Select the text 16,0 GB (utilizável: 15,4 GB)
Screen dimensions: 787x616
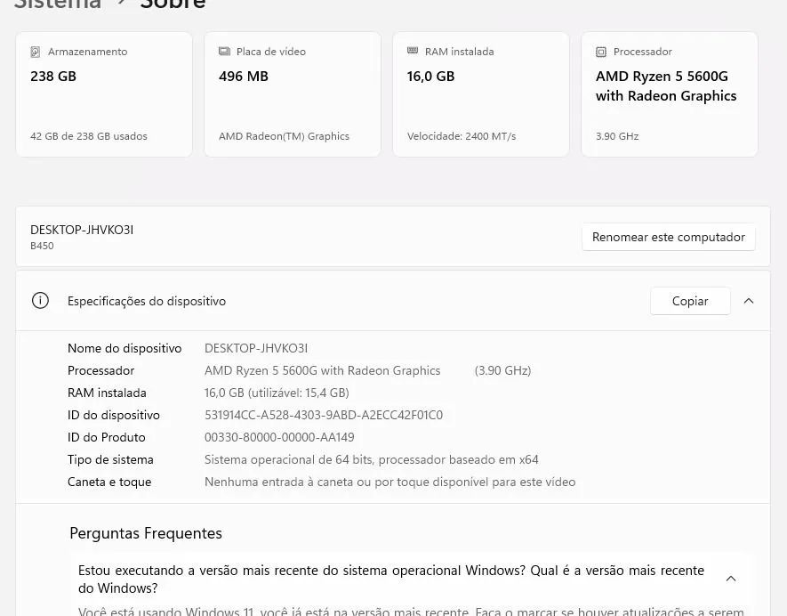277,393
